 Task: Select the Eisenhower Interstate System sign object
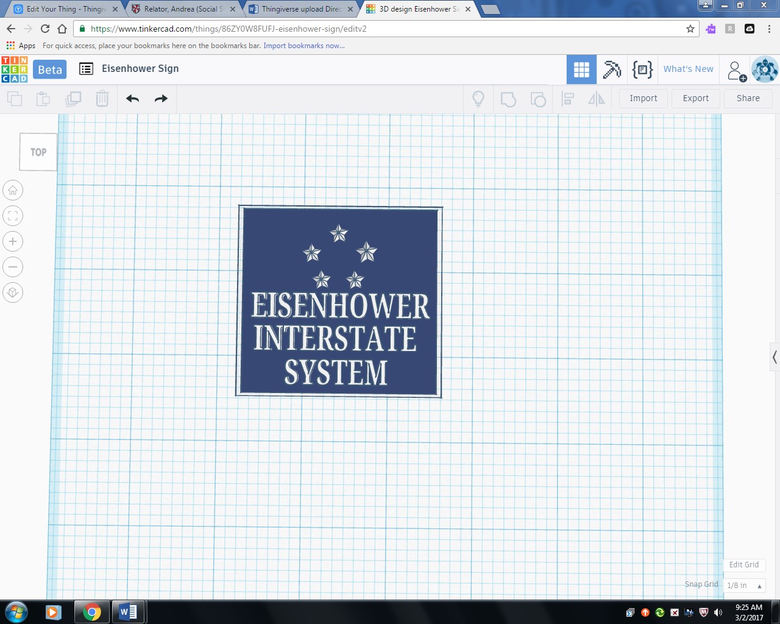pos(339,302)
